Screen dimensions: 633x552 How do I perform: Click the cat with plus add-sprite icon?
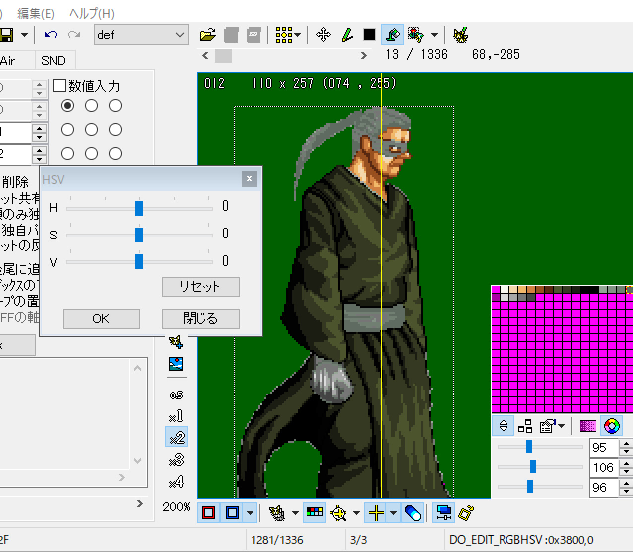[x=176, y=342]
